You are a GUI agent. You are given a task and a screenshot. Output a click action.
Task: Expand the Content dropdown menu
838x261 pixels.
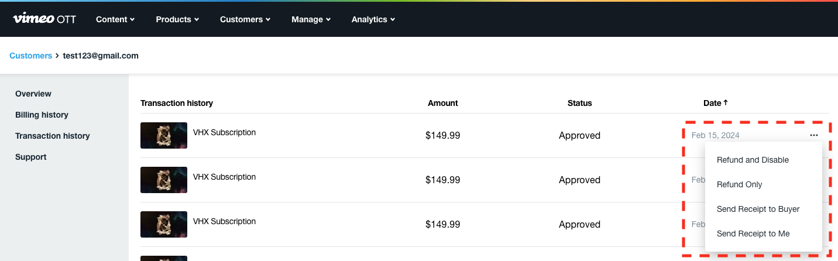[115, 19]
